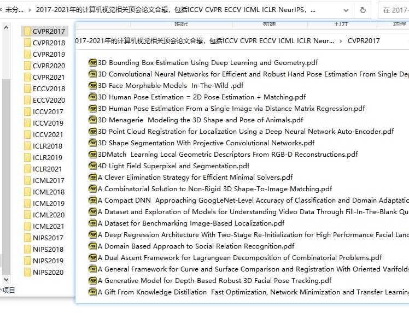Screen dimensions: 409x313
Task: Click PDF icon of A Gift From Knowledge Distillation file
Action: point(92,292)
